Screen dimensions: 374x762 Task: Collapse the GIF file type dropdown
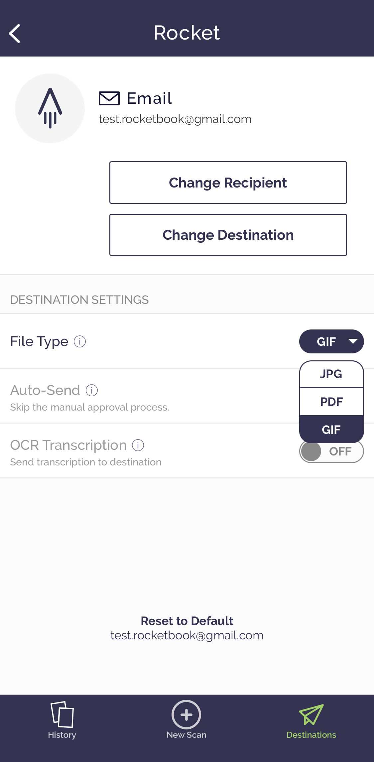coord(331,341)
